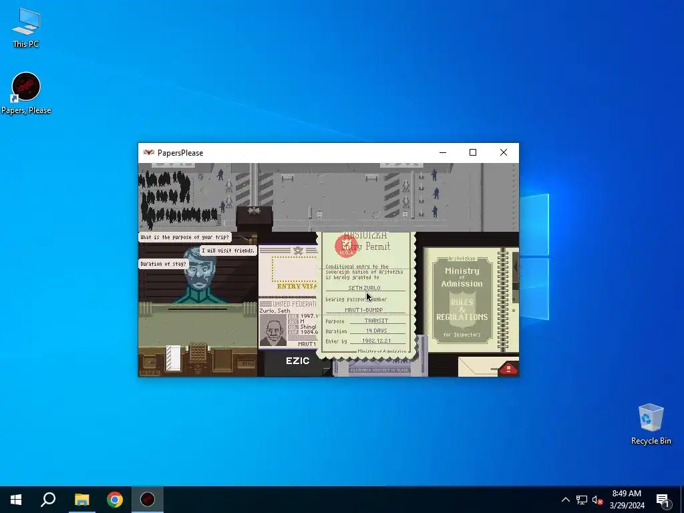
Task: Minimize the PapersPlease window
Action: coord(443,153)
